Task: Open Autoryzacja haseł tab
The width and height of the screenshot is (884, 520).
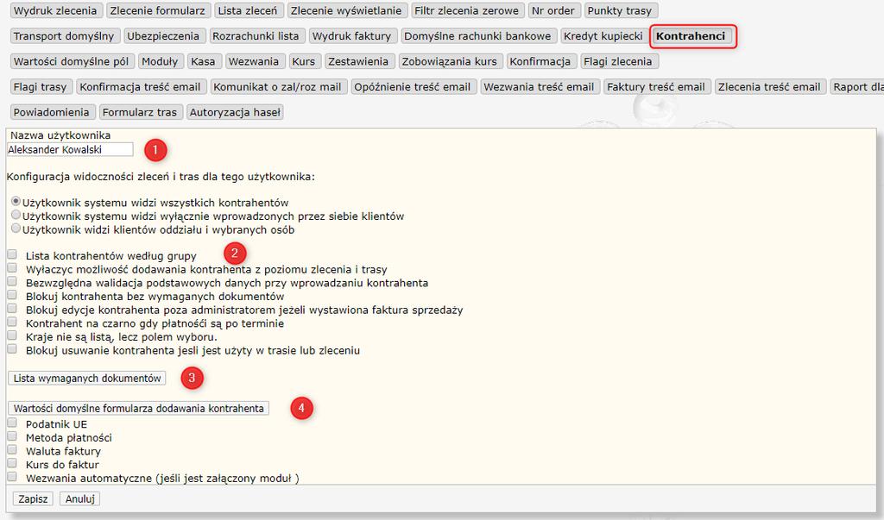Action: click(235, 112)
